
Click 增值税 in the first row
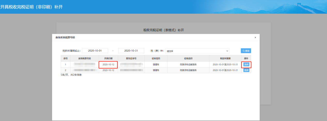(156, 64)
